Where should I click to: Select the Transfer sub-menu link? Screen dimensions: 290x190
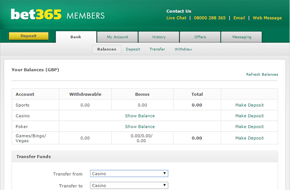[x=157, y=49]
